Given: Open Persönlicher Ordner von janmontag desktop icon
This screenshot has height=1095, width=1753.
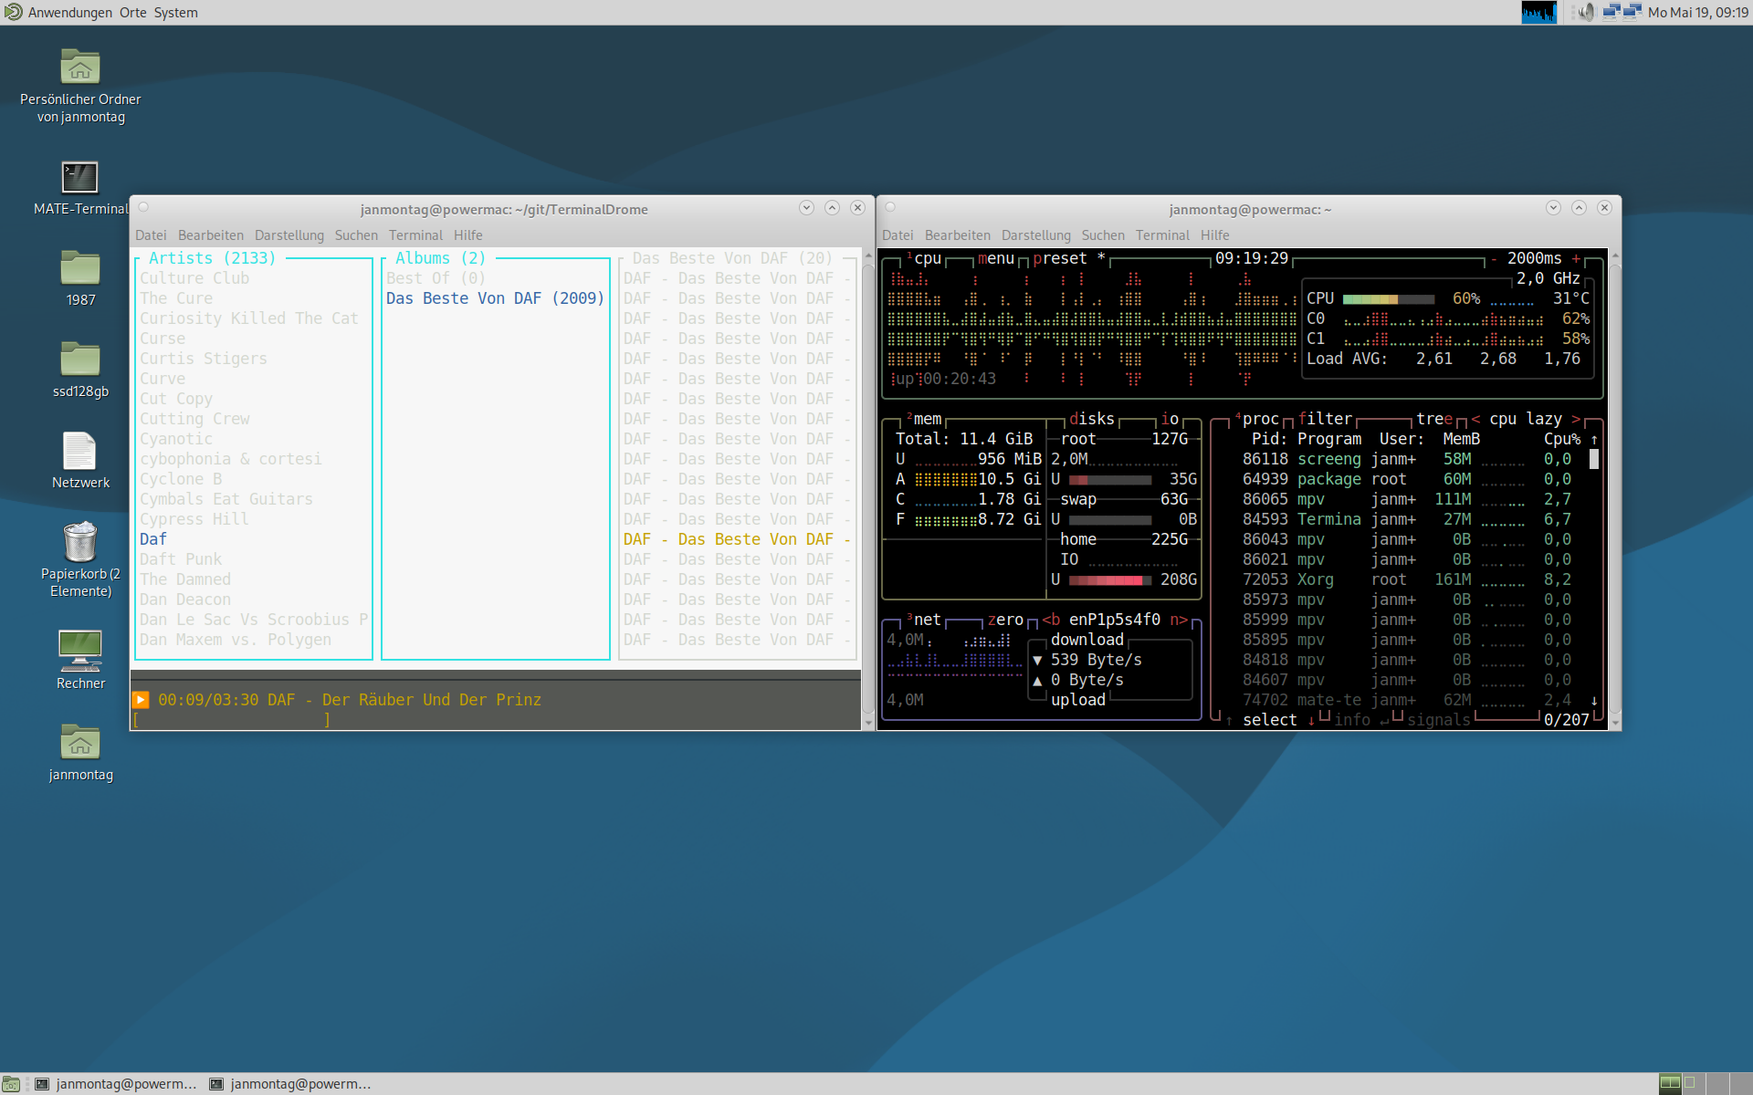Looking at the screenshot, I should [80, 86].
